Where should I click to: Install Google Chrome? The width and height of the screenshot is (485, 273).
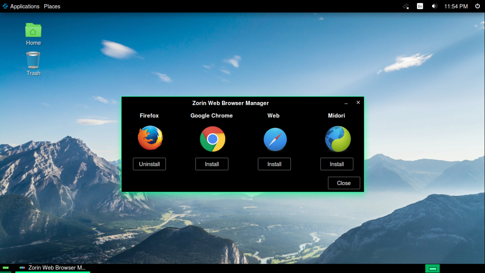point(212,164)
